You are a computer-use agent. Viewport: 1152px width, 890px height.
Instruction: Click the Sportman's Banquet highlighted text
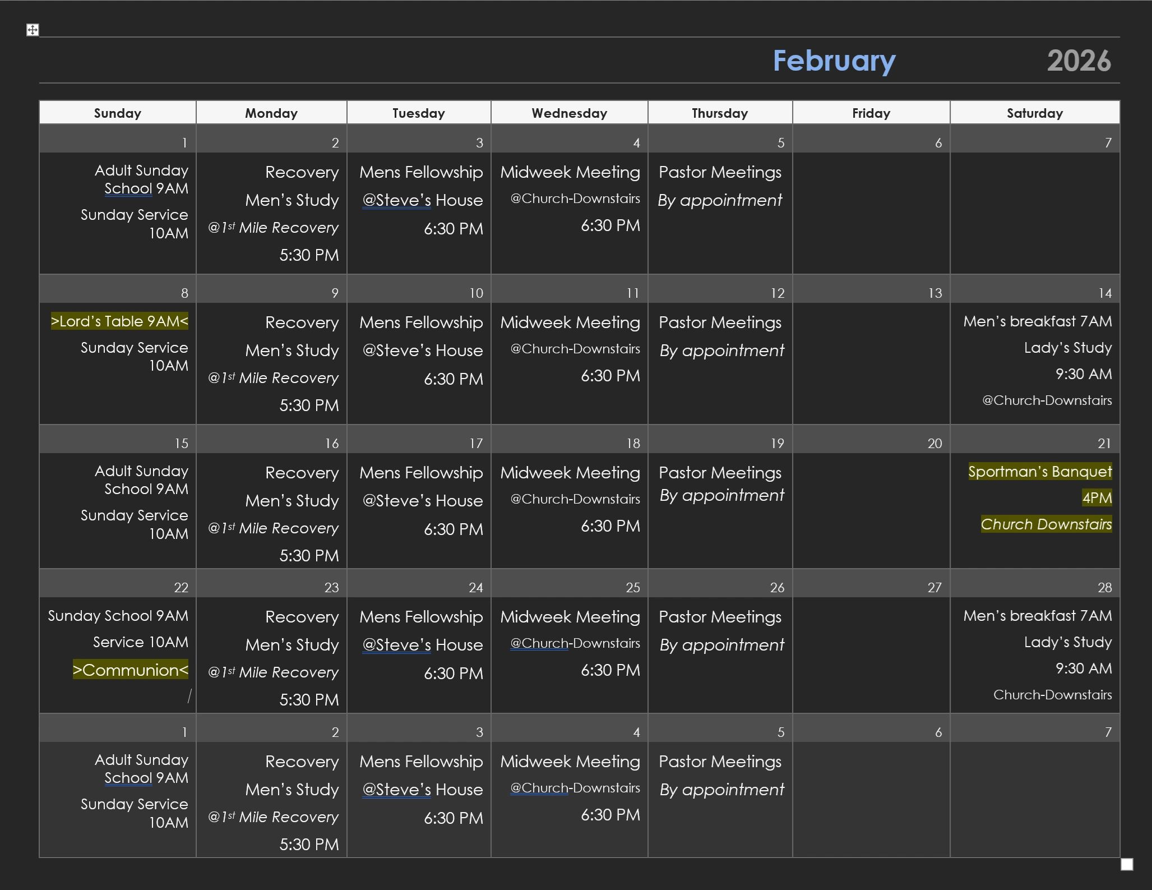pos(1040,472)
